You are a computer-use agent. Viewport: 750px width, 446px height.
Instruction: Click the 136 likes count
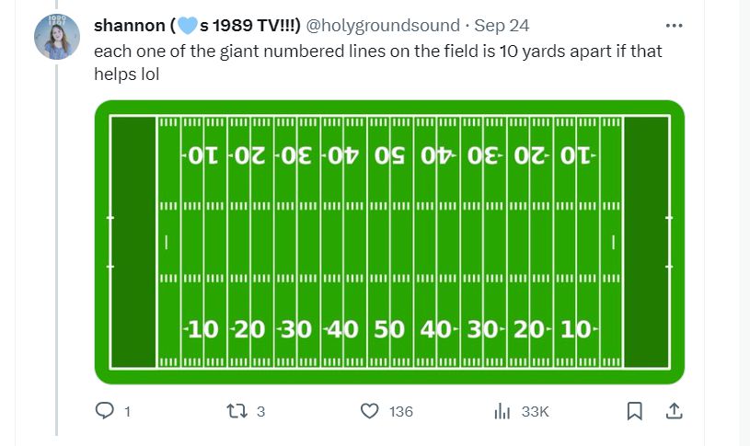401,412
